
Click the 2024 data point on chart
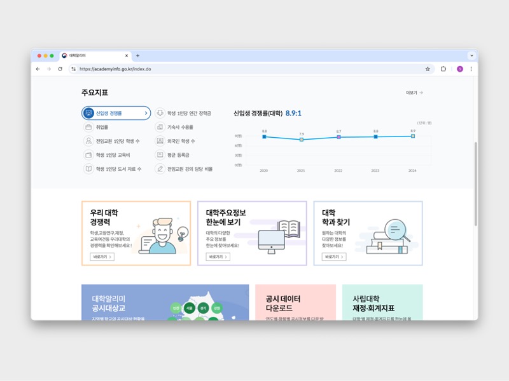point(413,136)
